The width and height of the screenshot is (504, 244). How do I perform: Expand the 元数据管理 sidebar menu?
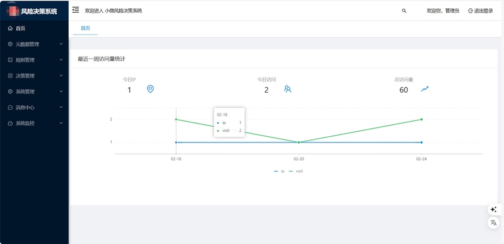(x=34, y=44)
